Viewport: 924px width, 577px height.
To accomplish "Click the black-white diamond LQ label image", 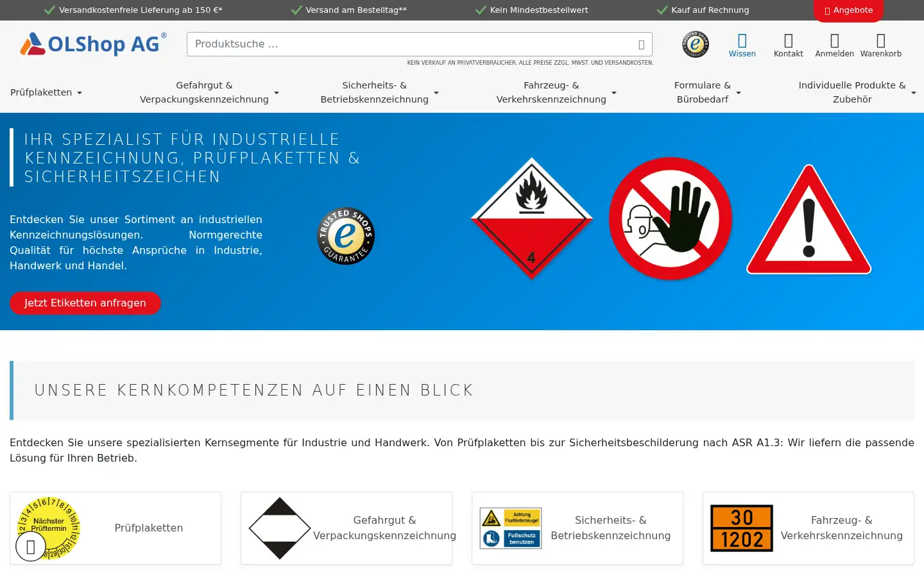I will [x=280, y=528].
